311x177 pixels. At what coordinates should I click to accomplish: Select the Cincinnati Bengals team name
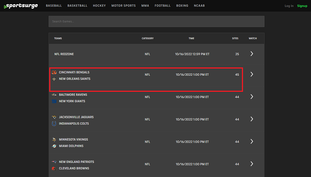coord(74,72)
